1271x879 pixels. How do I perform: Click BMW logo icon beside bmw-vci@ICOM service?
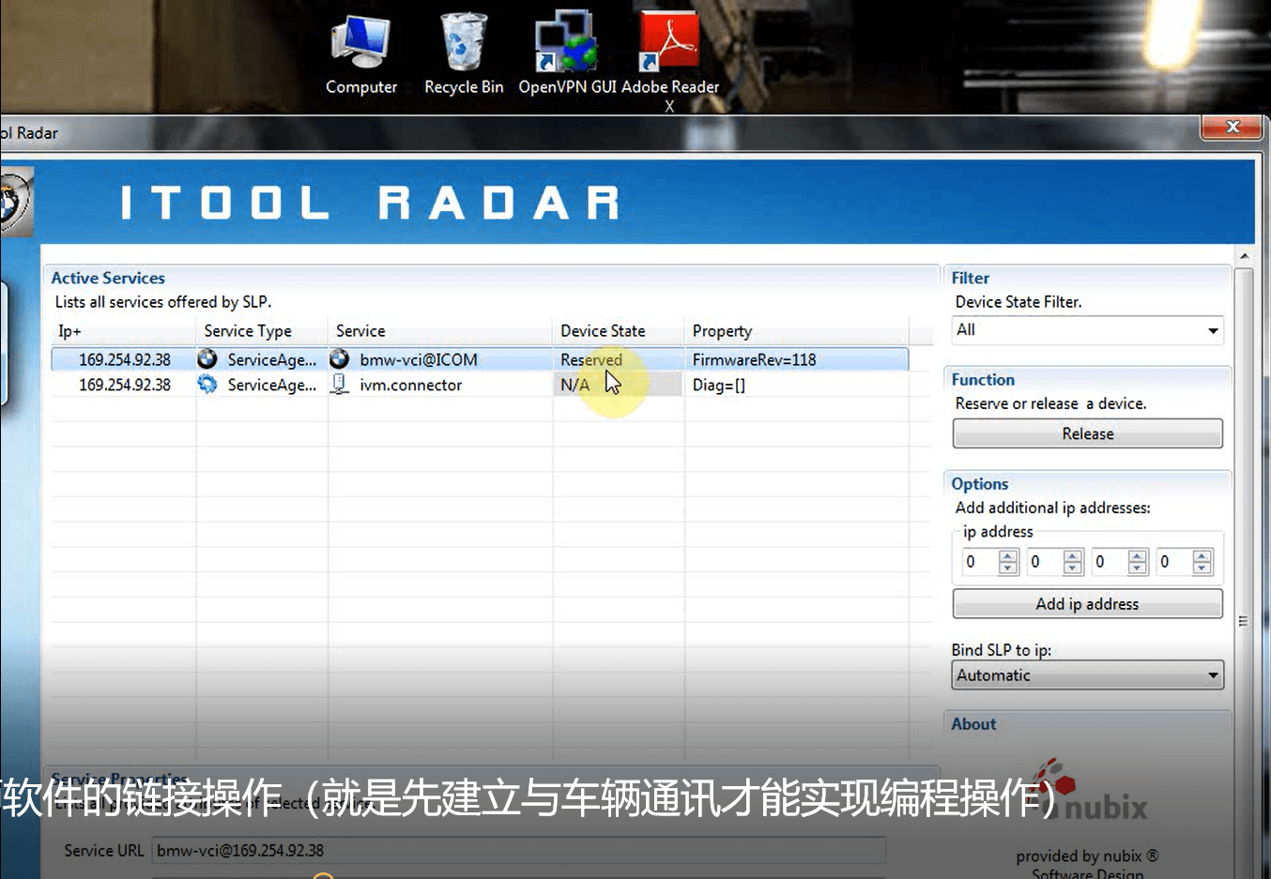pyautogui.click(x=339, y=359)
